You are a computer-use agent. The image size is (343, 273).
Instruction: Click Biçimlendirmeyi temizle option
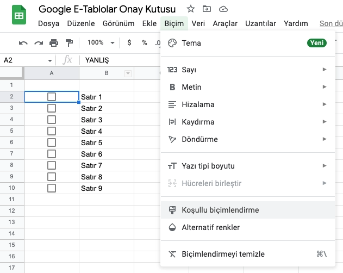pos(223,254)
